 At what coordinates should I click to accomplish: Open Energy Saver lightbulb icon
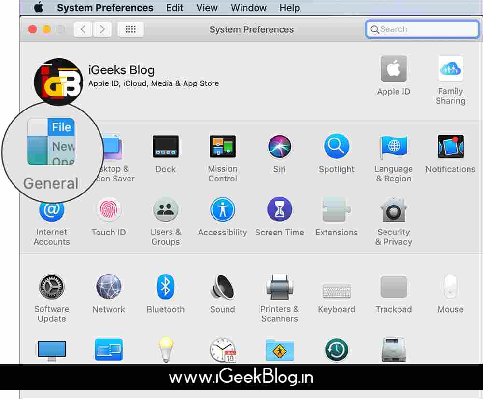tap(166, 350)
